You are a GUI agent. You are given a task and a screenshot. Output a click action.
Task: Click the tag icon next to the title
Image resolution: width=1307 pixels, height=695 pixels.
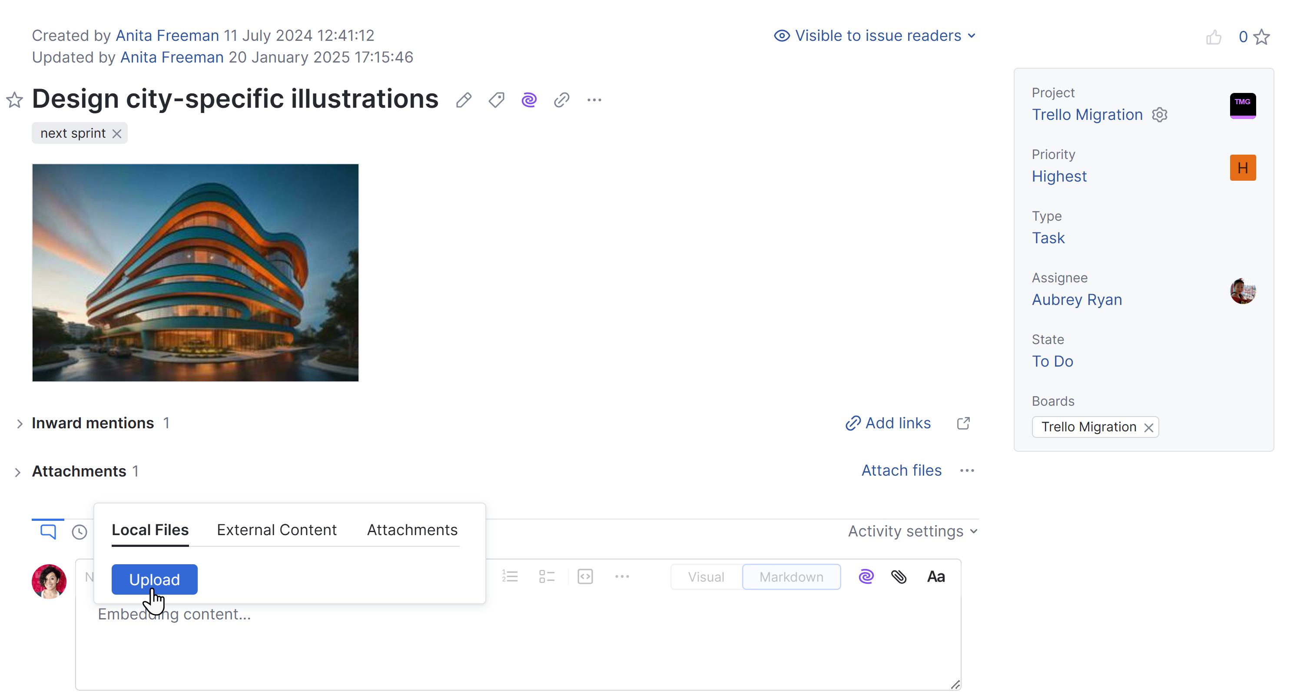(x=496, y=100)
